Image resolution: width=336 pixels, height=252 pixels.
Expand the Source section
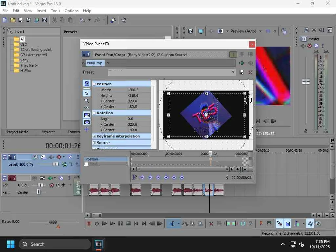(x=94, y=143)
